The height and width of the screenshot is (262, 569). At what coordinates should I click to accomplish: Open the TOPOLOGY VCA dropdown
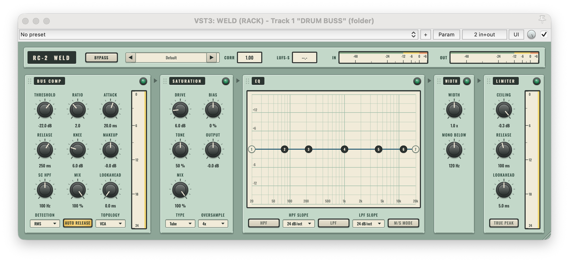pyautogui.click(x=110, y=224)
